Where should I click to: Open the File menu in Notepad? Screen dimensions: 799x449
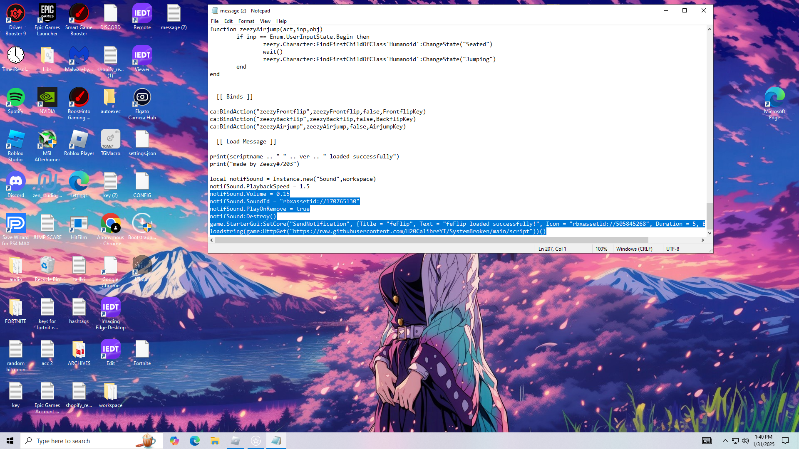(215, 21)
